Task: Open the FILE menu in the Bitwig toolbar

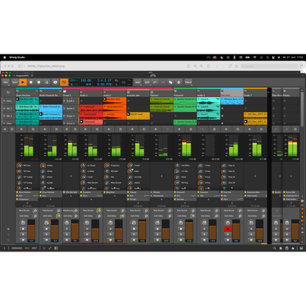Action: (x=6, y=82)
